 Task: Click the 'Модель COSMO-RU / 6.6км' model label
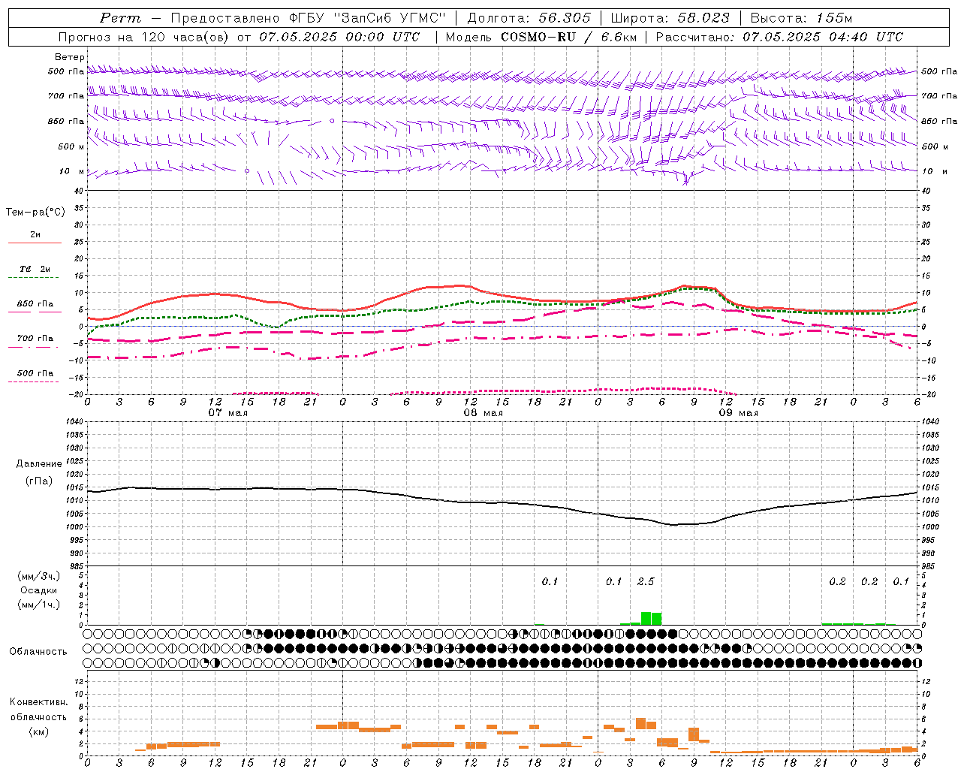[x=541, y=37]
